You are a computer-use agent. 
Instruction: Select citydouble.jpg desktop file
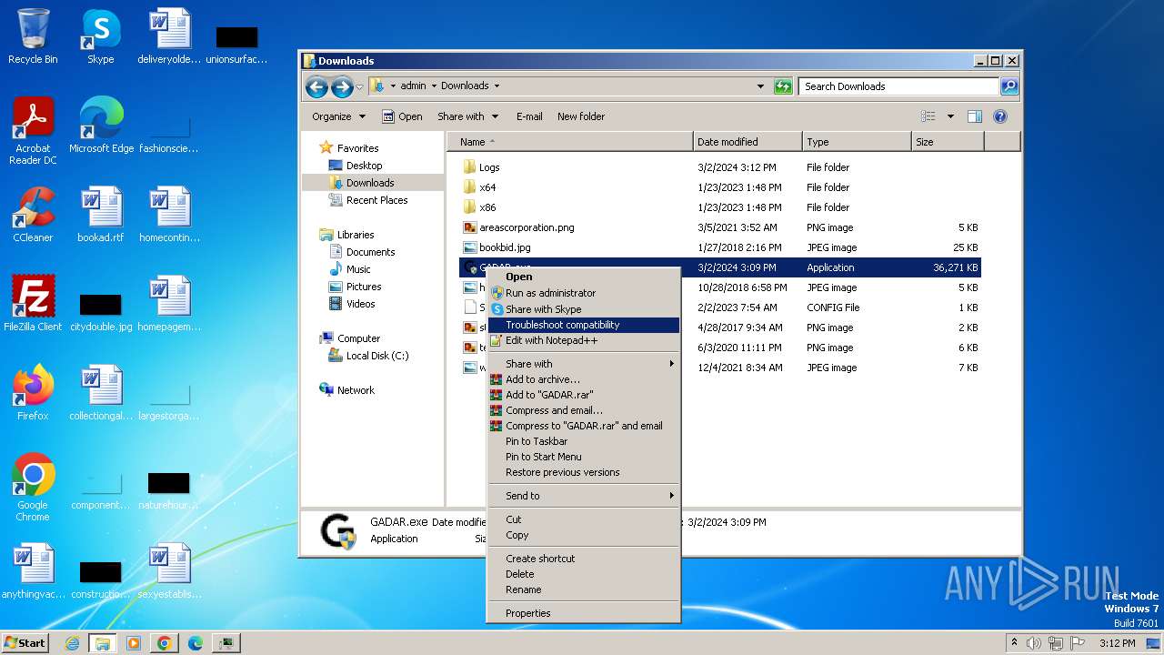click(101, 312)
